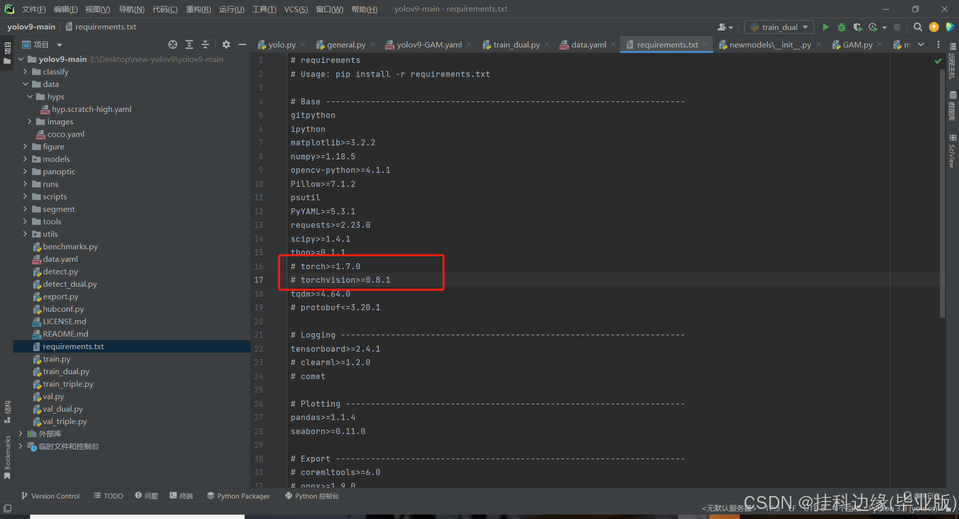Hide the project tool window

pos(242,44)
